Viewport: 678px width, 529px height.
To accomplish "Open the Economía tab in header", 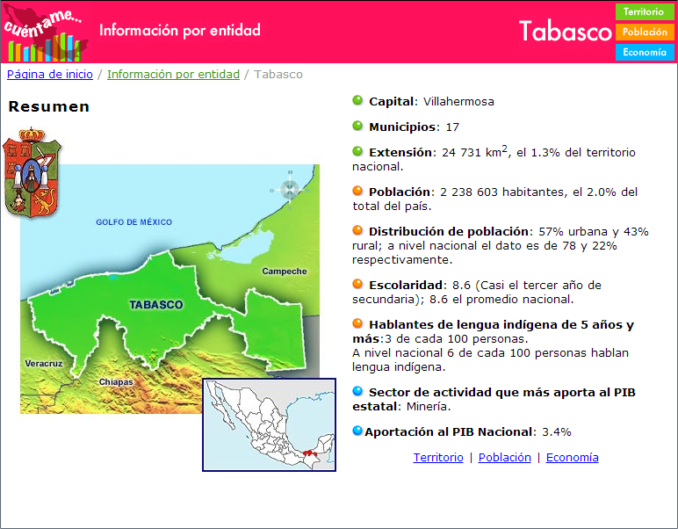I will [645, 53].
